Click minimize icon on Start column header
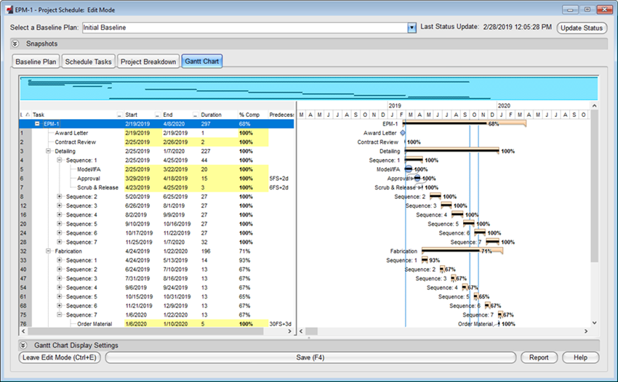This screenshot has height=382, width=618. click(157, 115)
